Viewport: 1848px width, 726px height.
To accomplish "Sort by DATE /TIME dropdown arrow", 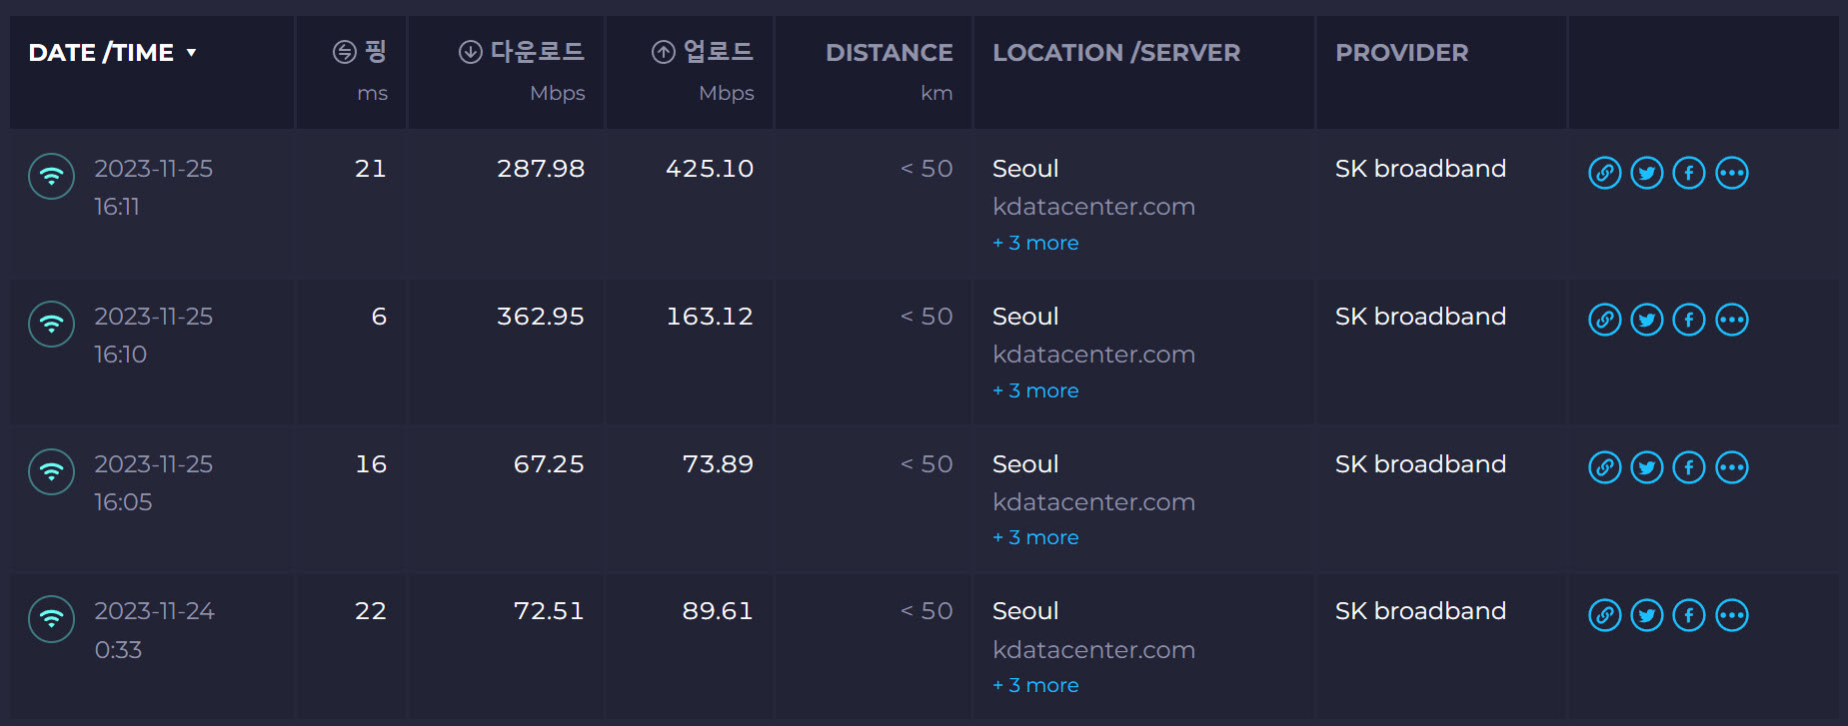I will tap(191, 53).
